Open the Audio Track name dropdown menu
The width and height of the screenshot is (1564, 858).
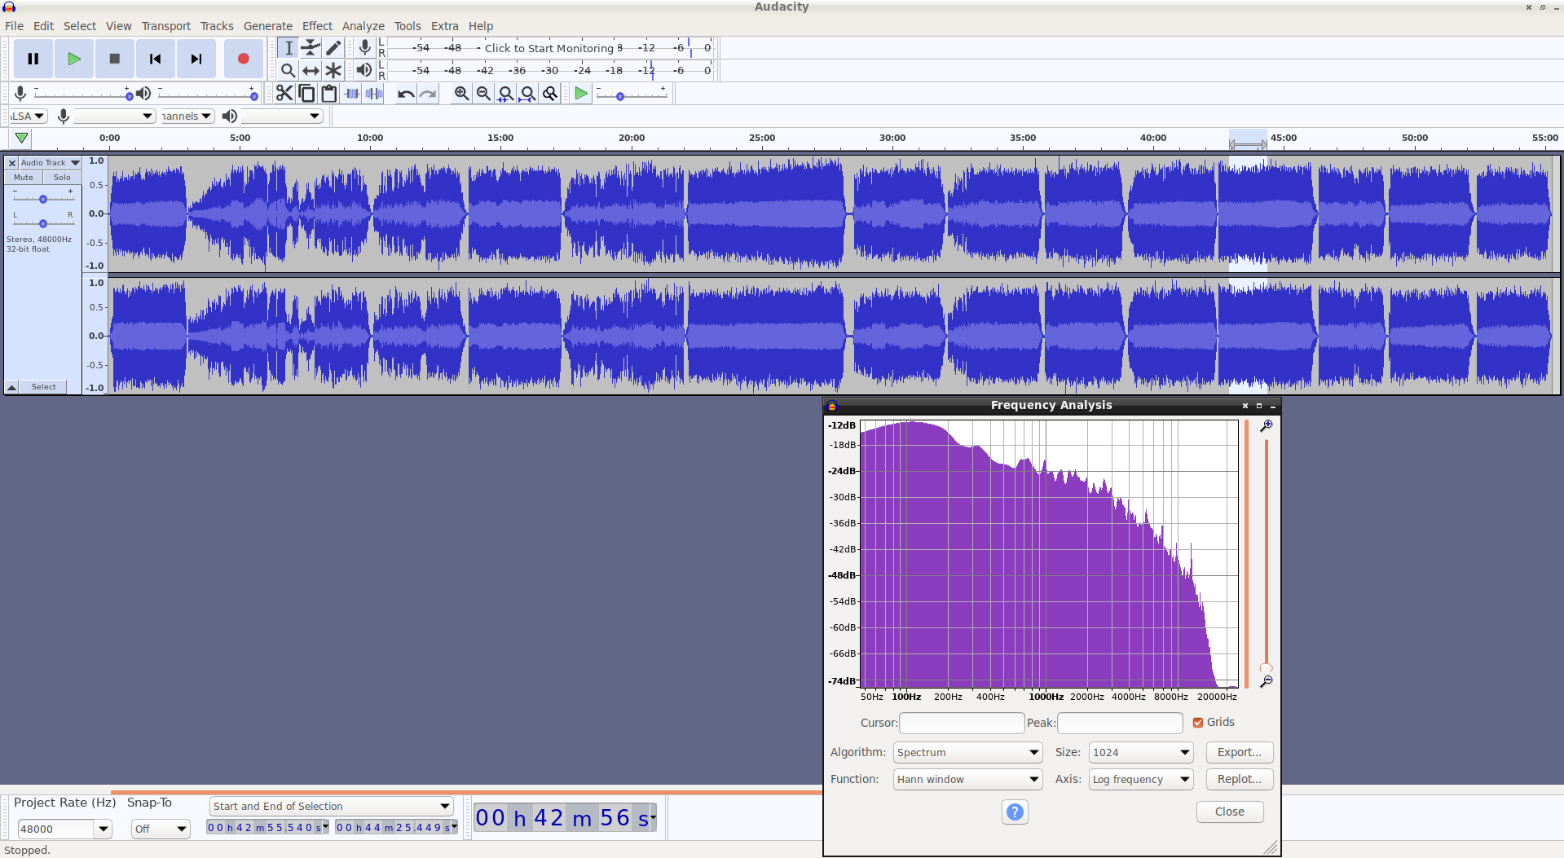(x=50, y=163)
